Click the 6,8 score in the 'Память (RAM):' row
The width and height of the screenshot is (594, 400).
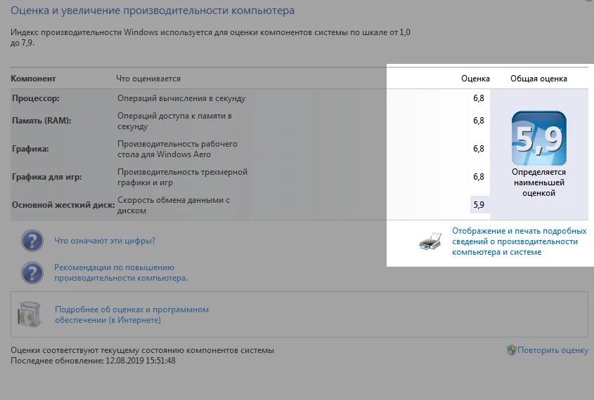479,121
